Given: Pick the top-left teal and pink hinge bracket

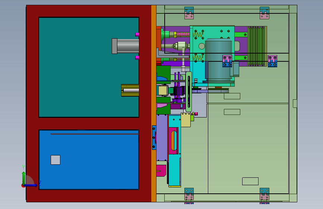Looking at the screenshot, I should coord(189,13).
